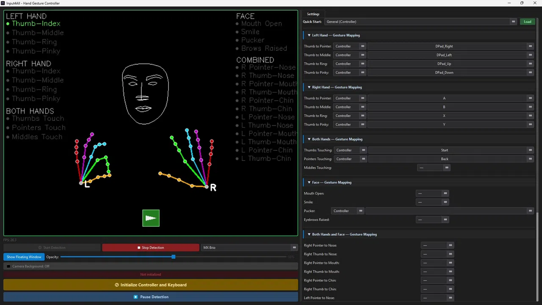Collapse the Both Hands and Face section
The width and height of the screenshot is (542, 305).
309,234
